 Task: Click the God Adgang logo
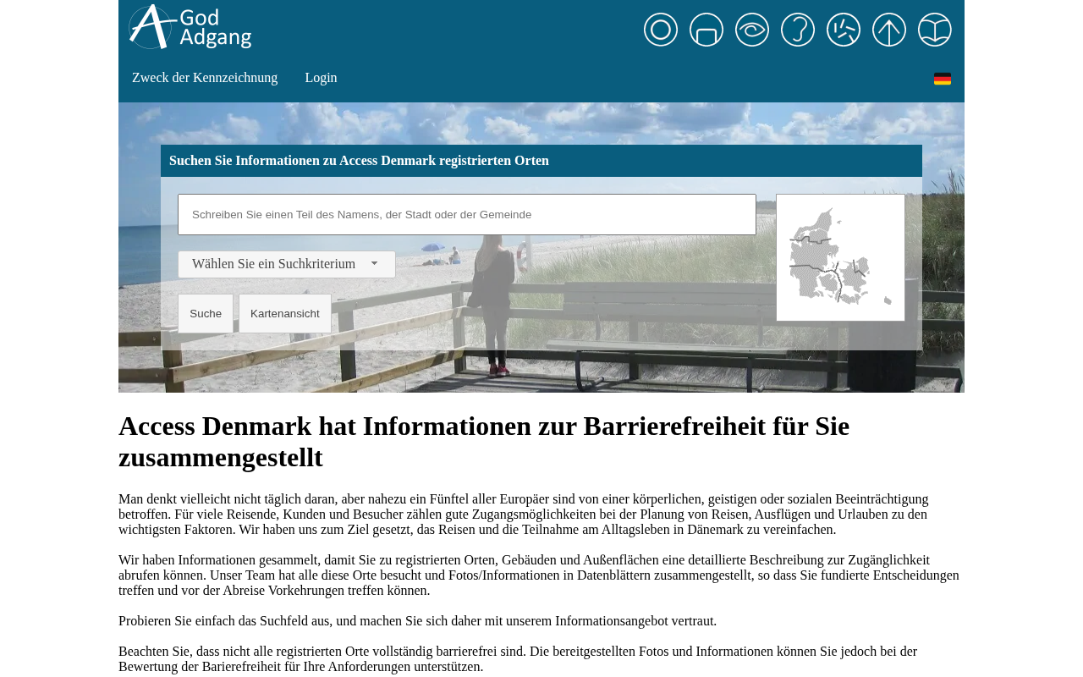click(190, 27)
